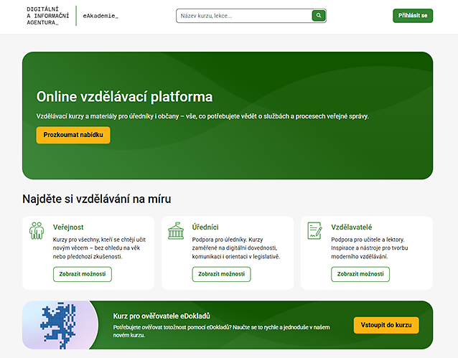The image size is (458, 358).
Task: Go to the eAkademie_ home link
Action: coord(101,16)
